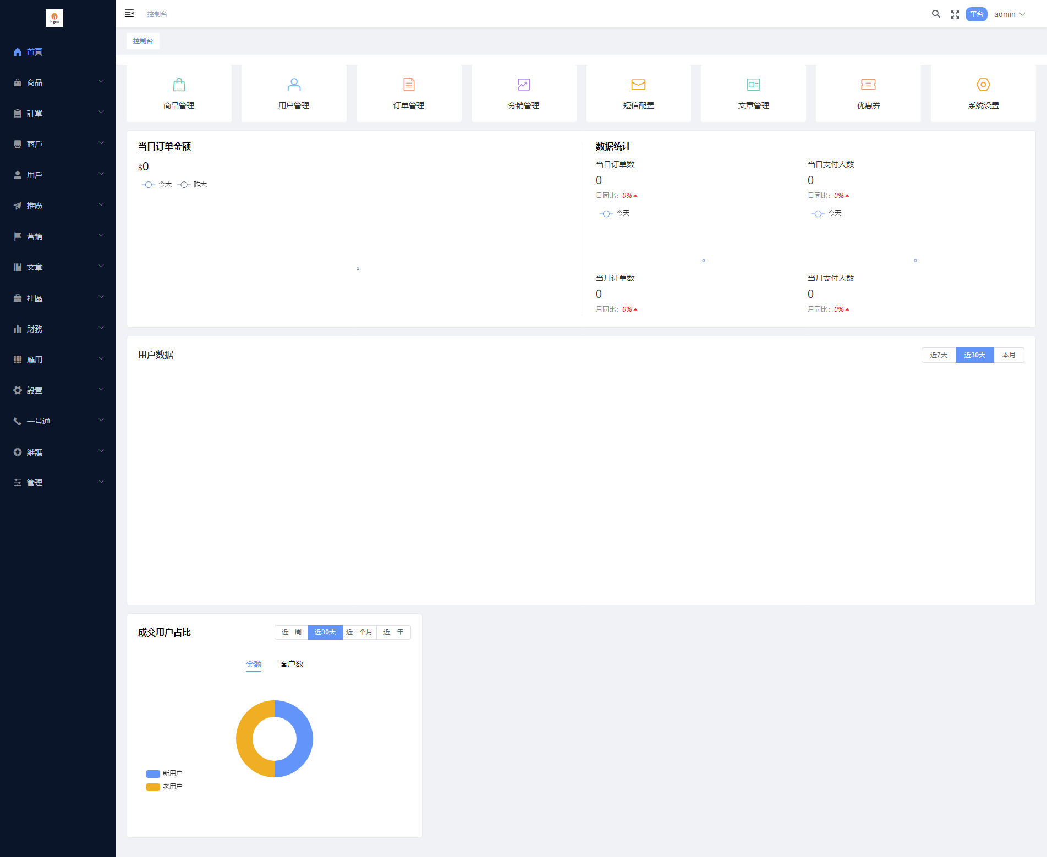This screenshot has width=1047, height=857.
Task: Switch to the 客户数 tab
Action: 292,664
